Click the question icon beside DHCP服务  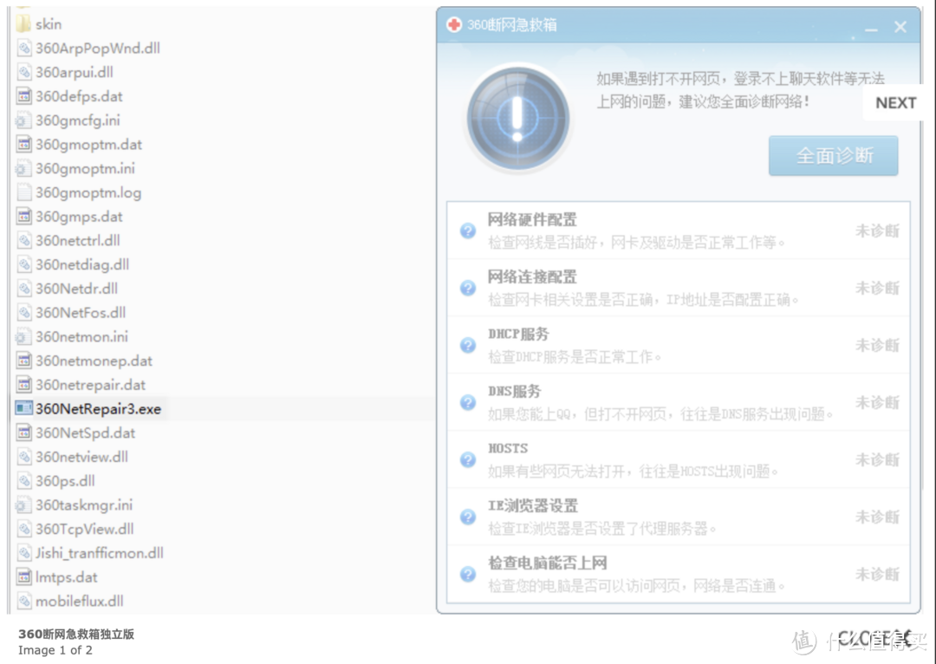pyautogui.click(x=468, y=345)
